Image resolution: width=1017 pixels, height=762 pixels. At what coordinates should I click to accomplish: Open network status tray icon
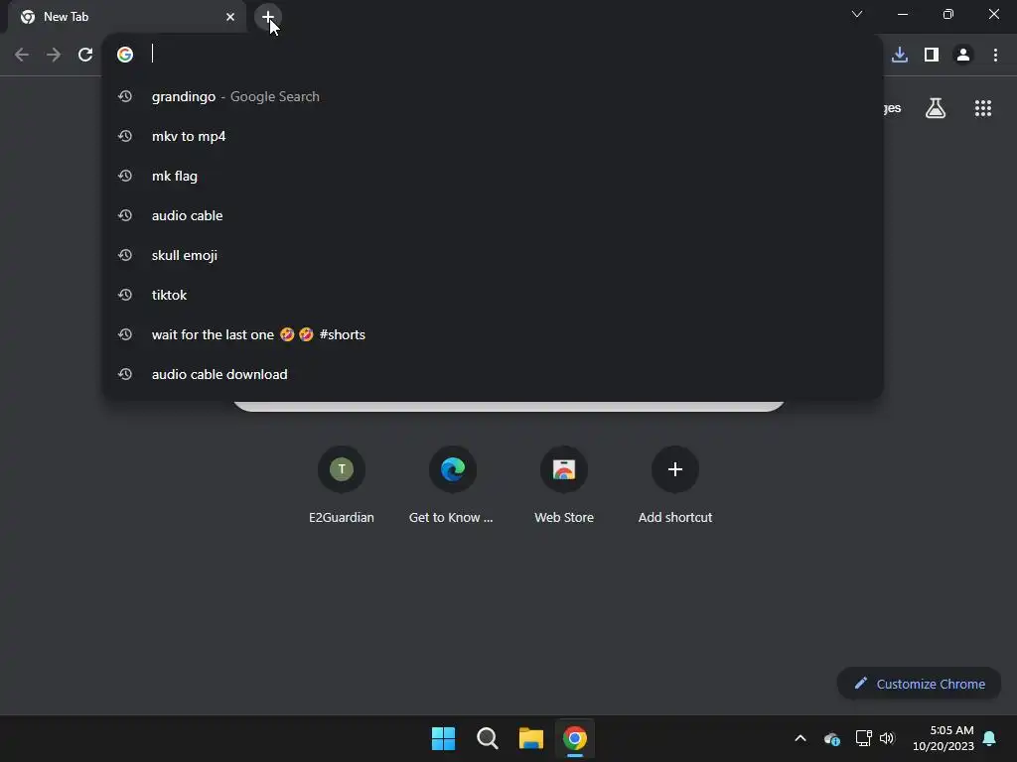[863, 738]
